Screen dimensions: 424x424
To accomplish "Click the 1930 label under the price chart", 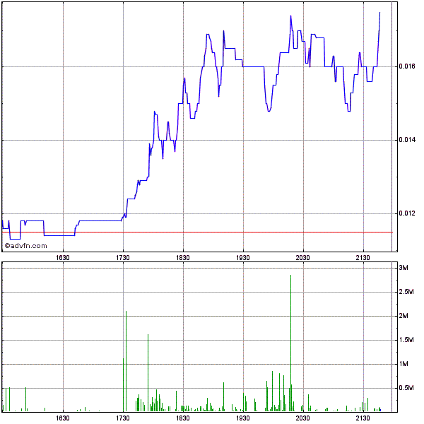I will pos(243,258).
